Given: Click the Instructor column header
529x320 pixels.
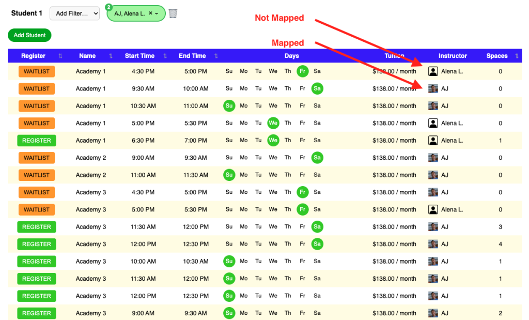Looking at the screenshot, I should click(453, 56).
